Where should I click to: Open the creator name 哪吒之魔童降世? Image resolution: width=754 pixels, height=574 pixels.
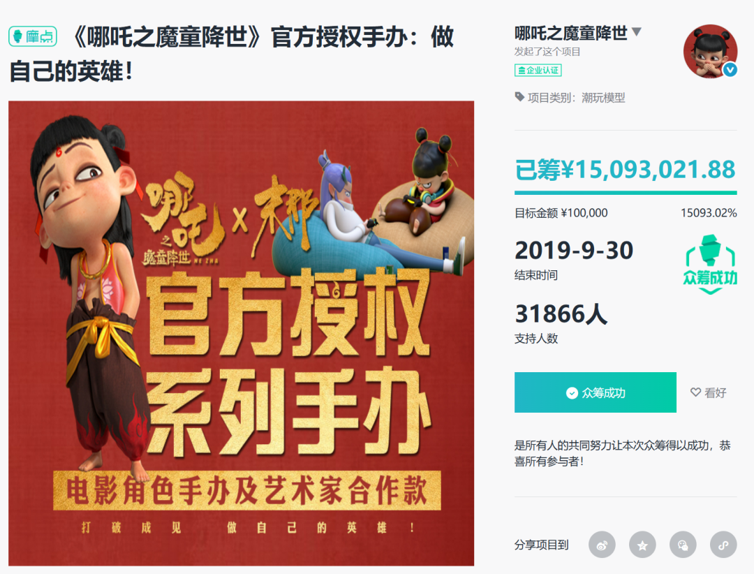pos(571,34)
